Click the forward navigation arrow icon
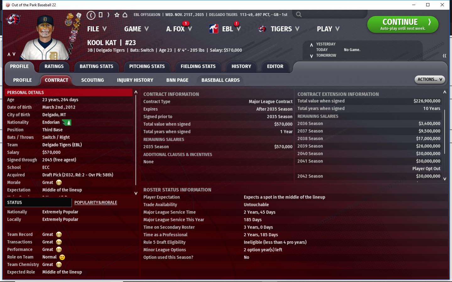The image size is (452, 282). pyautogui.click(x=108, y=15)
